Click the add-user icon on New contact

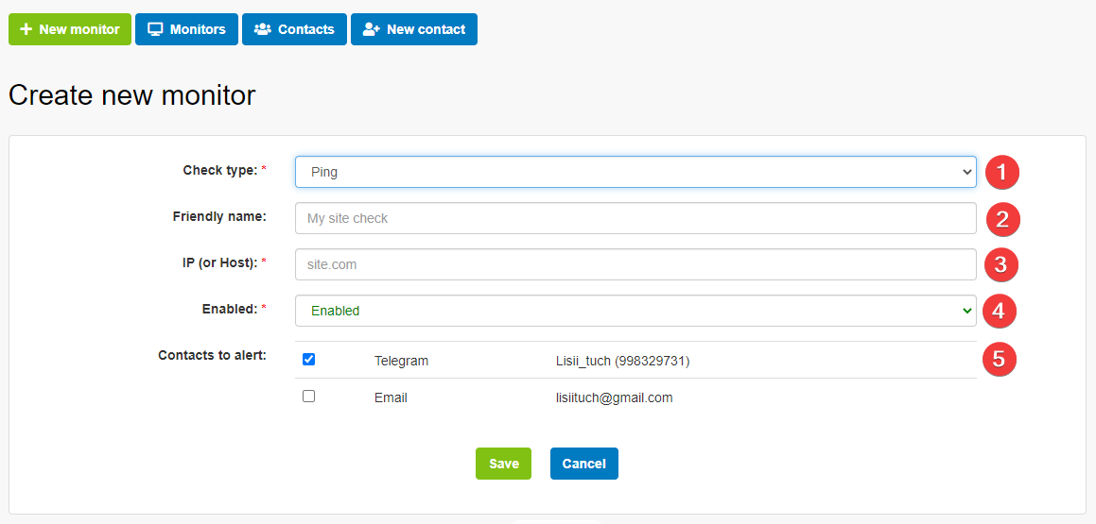[x=372, y=29]
